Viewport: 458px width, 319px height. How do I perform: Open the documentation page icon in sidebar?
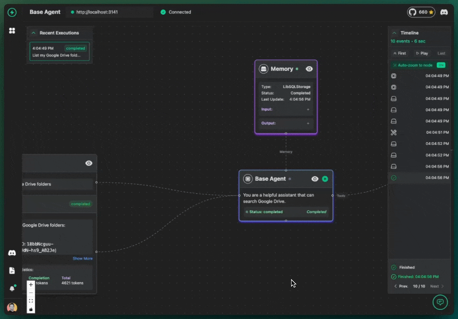pos(12,271)
